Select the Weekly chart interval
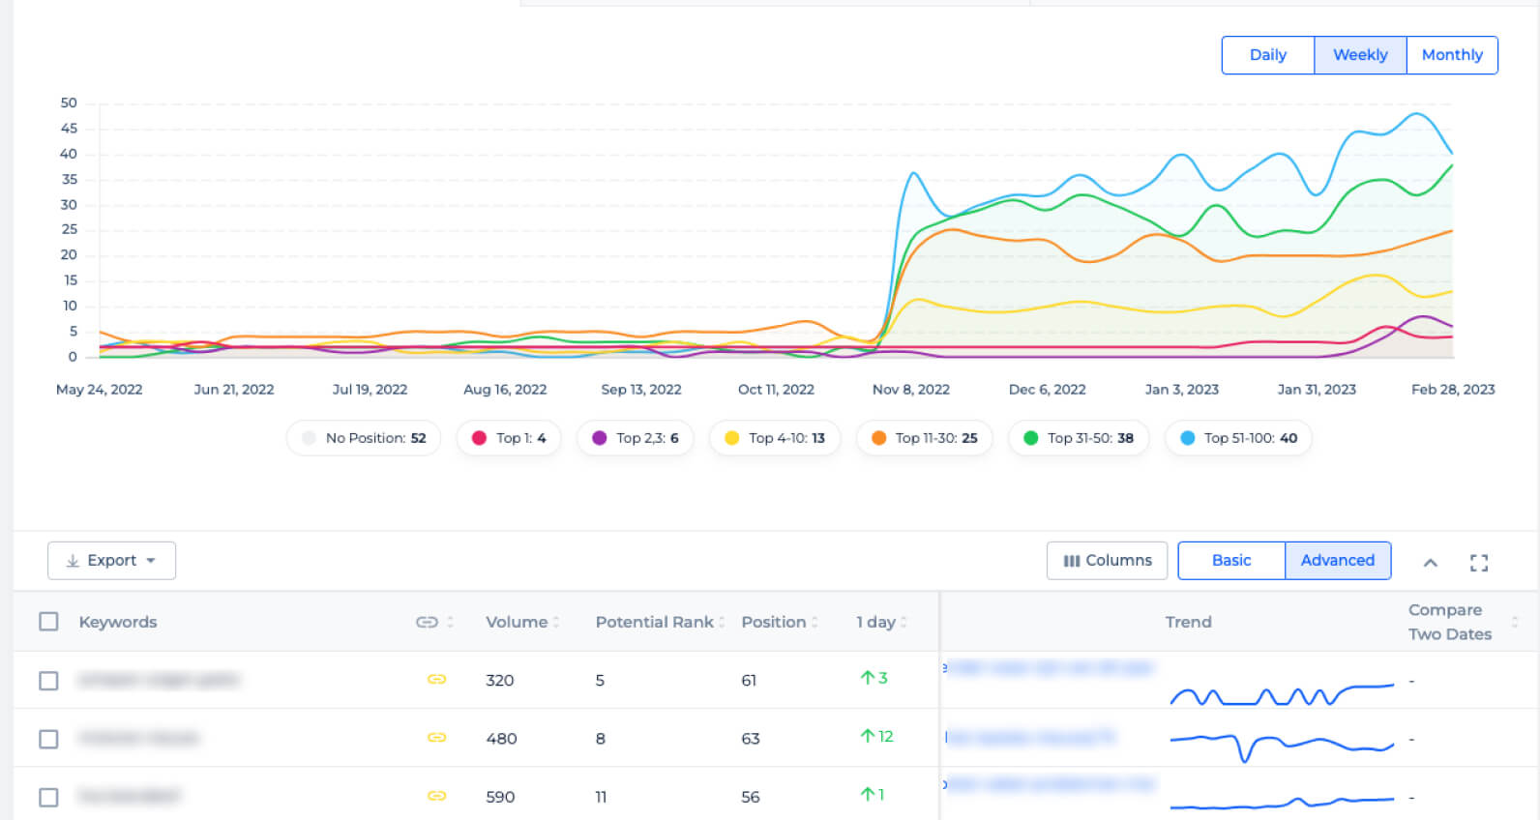 tap(1360, 55)
